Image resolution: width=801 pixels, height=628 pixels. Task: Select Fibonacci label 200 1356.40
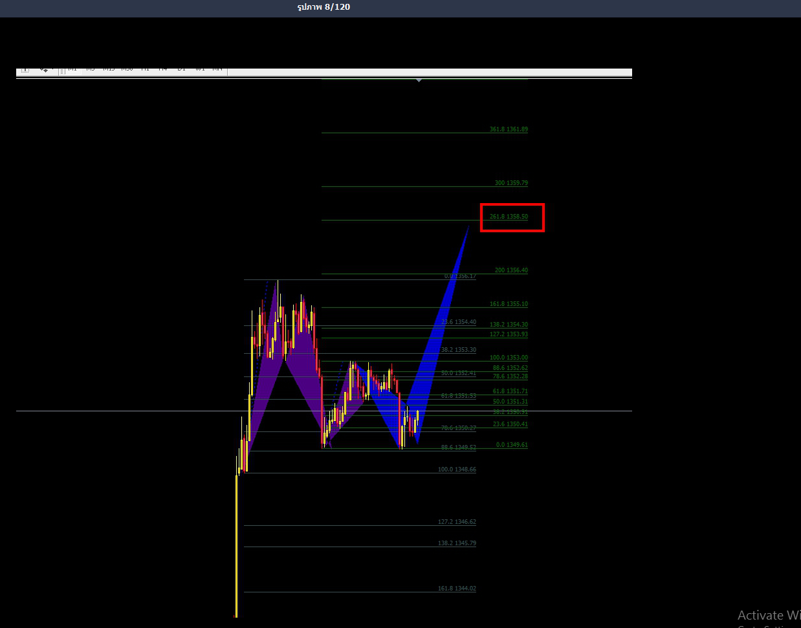pos(511,270)
